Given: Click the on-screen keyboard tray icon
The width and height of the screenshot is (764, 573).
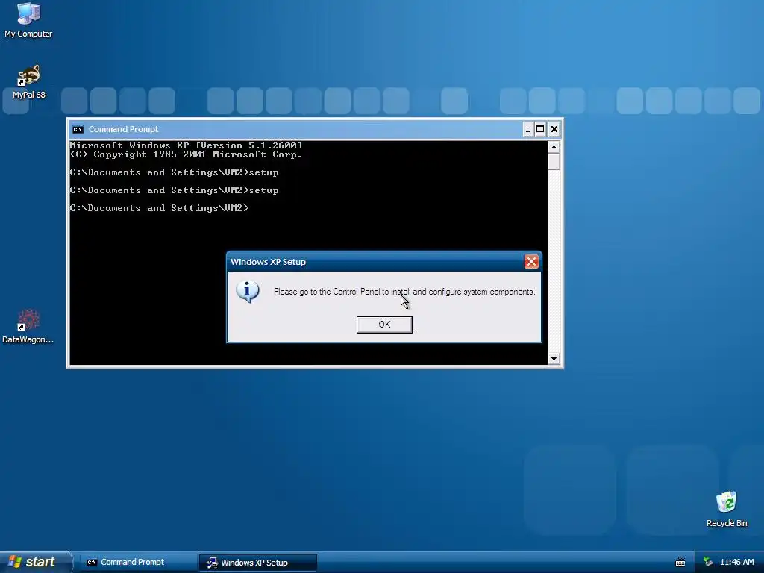Looking at the screenshot, I should point(680,563).
